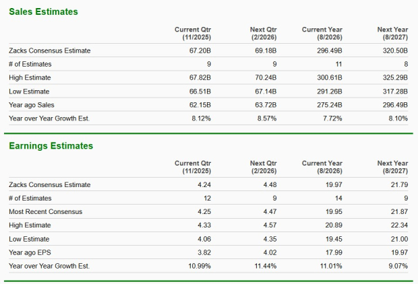
Task: Select the 21.79 next year EPS estimate
Action: coord(400,184)
